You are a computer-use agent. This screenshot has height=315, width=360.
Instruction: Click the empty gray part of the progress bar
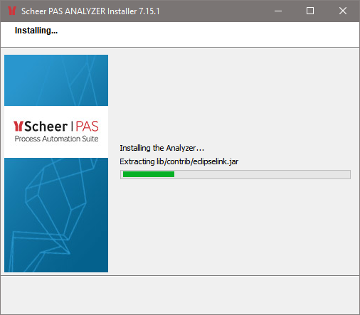(x=262, y=174)
